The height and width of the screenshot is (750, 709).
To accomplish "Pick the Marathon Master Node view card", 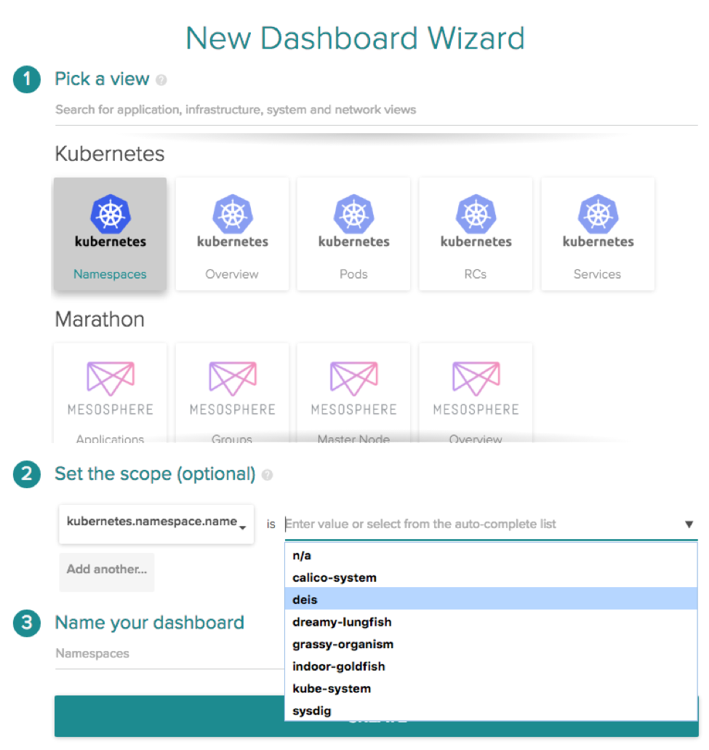I will pos(353,393).
